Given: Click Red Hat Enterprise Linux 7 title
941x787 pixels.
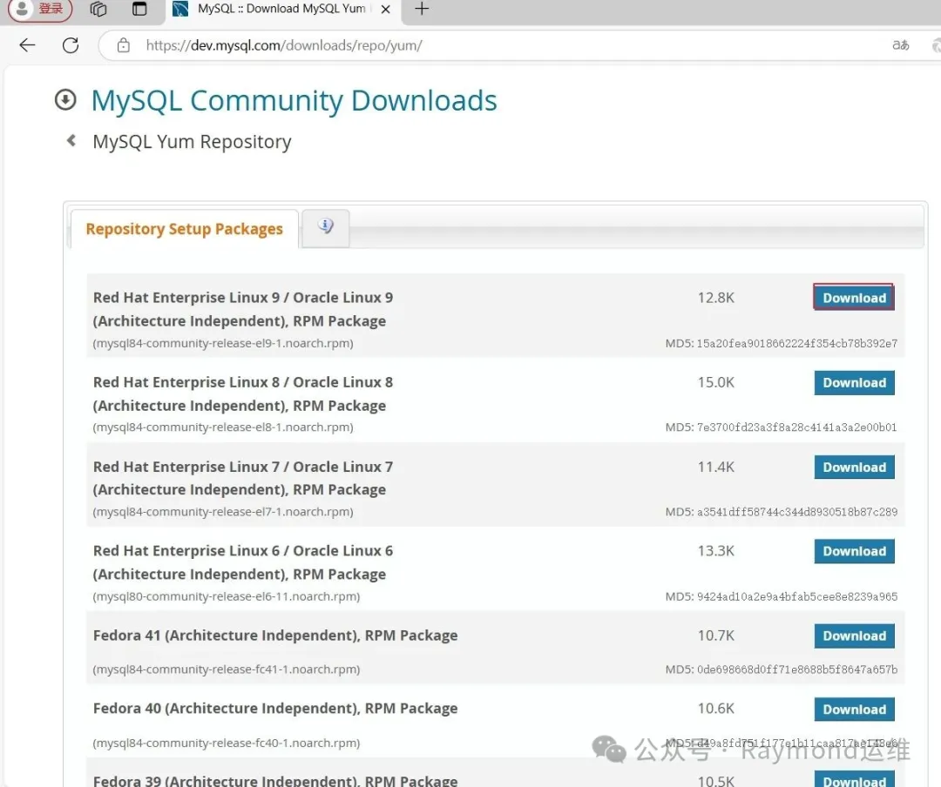Looking at the screenshot, I should [x=243, y=478].
